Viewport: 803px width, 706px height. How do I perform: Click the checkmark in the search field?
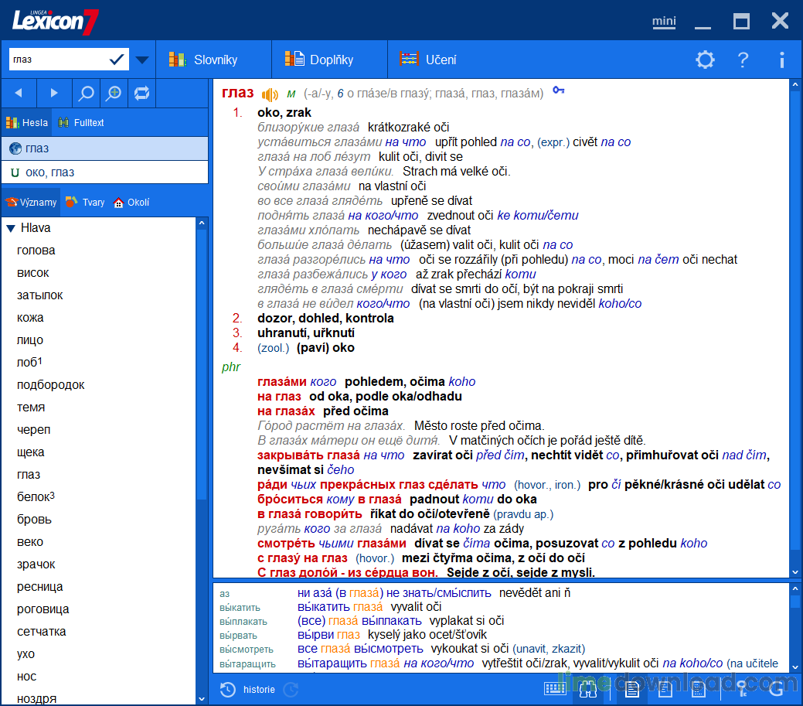[x=118, y=59]
